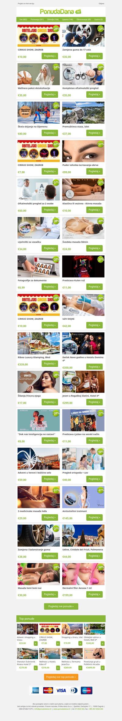Screen dimensions: 122x721
Task: Click arrow button for Wellness u Termama Jezerčica
Action: click(x=81, y=668)
